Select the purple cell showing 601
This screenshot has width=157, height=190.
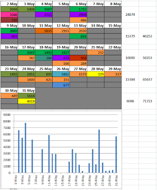[x=9, y=36]
